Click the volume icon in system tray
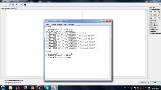 tap(146, 88)
